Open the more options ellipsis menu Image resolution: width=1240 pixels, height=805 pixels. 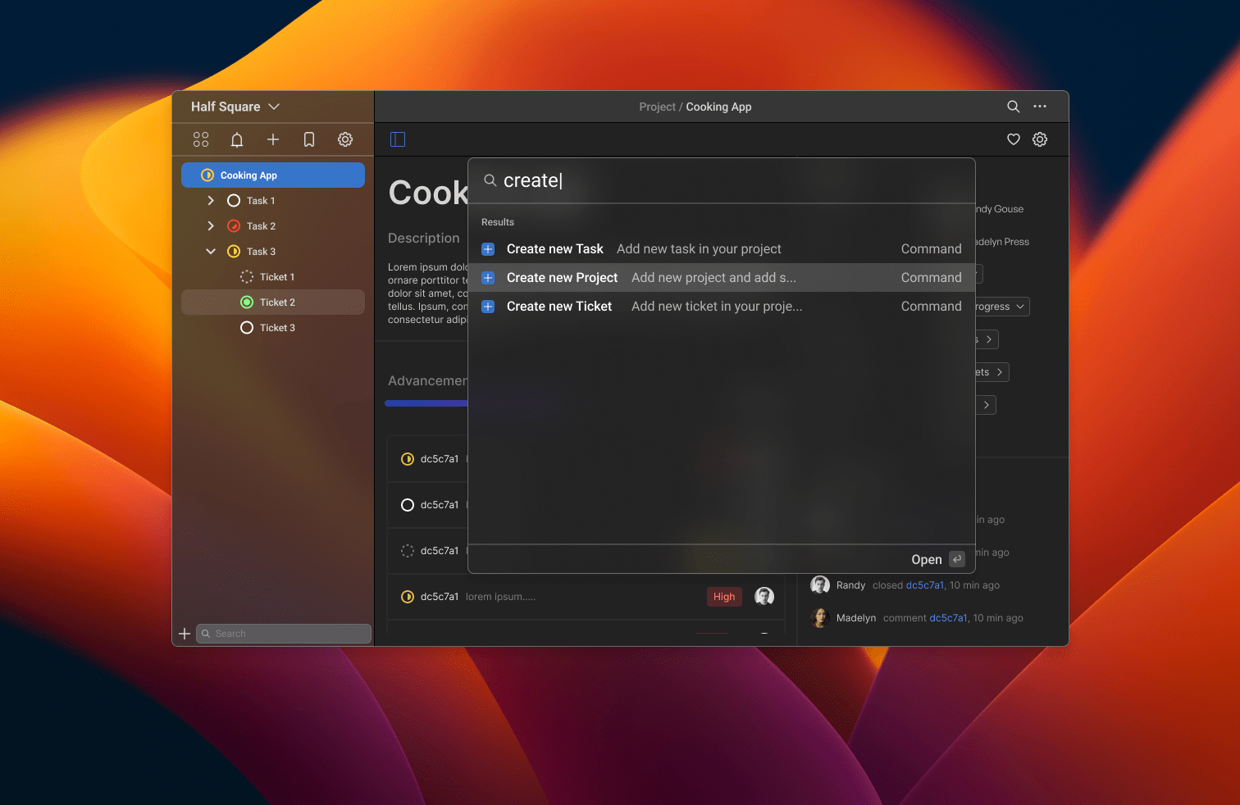click(1040, 107)
